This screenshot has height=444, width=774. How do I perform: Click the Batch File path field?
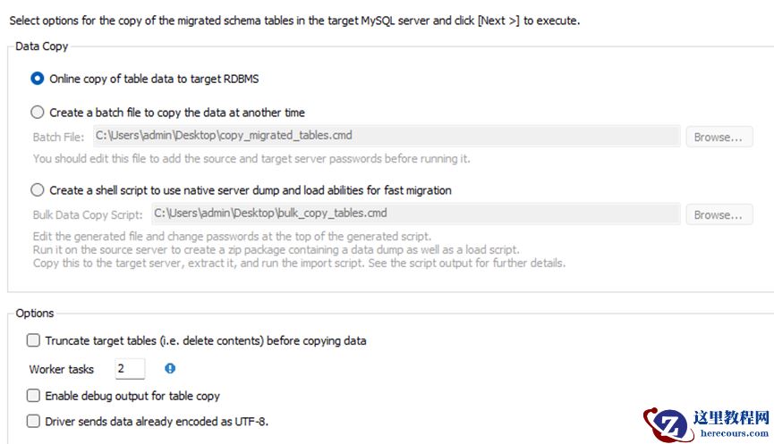tap(386, 136)
